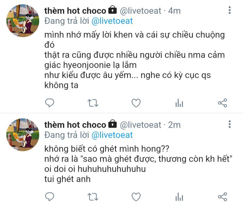
Task: Share the first tweet
Action: click(x=222, y=103)
